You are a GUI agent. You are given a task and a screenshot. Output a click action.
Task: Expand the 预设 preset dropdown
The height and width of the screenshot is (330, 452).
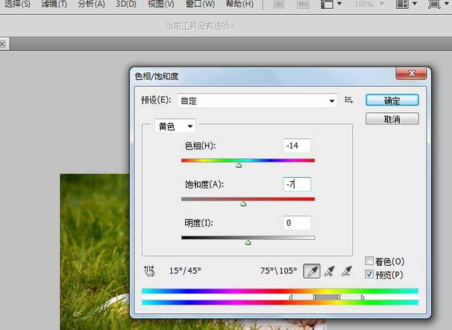332,101
